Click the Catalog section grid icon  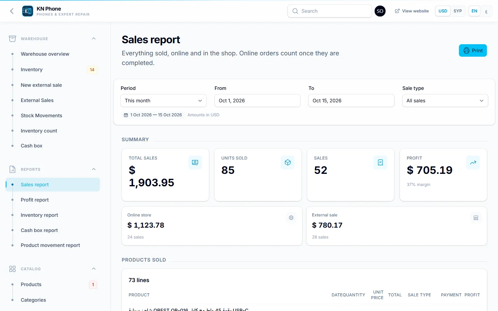point(12,269)
